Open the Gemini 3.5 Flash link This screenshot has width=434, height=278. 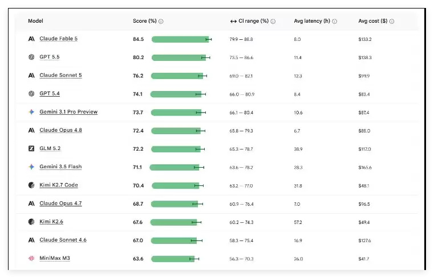pyautogui.click(x=60, y=167)
